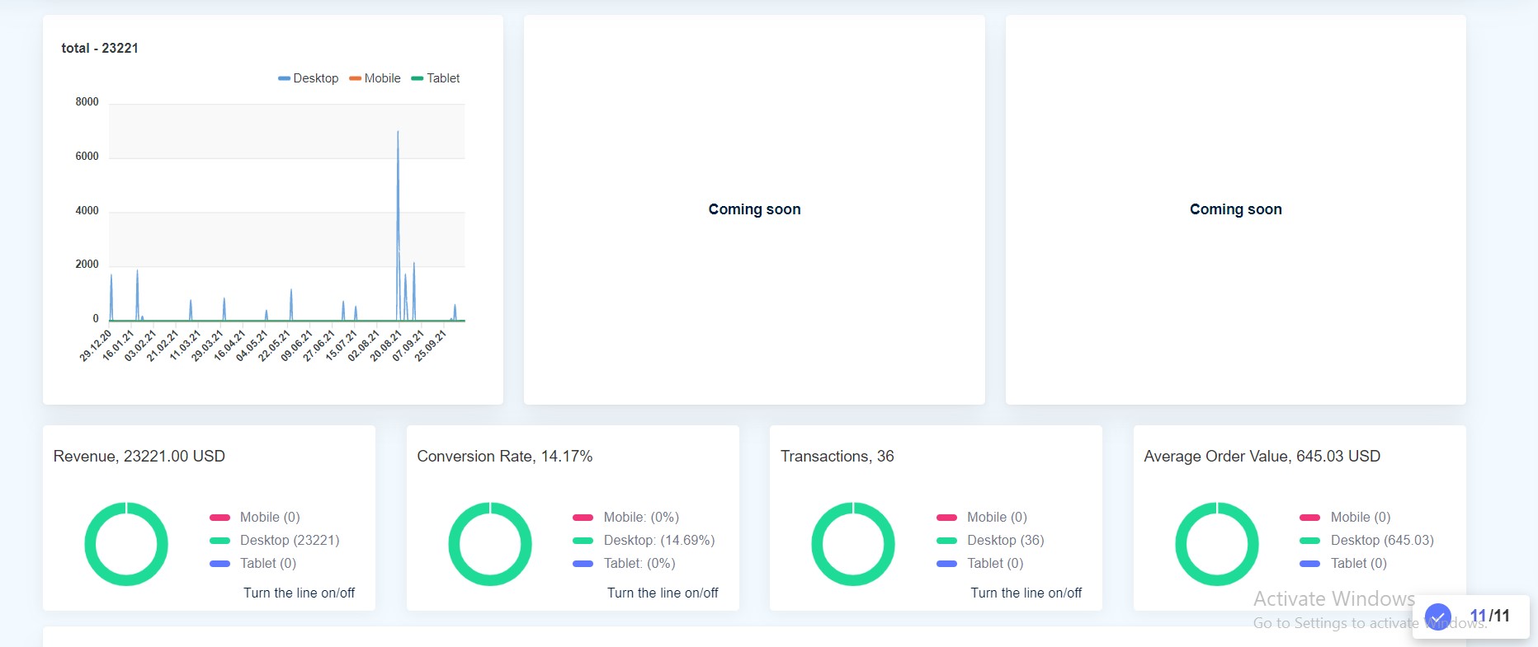
Task: Click the blue checkmark progress icon
Action: coord(1438,616)
